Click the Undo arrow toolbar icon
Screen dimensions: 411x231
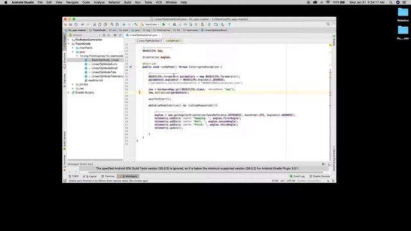83,24
